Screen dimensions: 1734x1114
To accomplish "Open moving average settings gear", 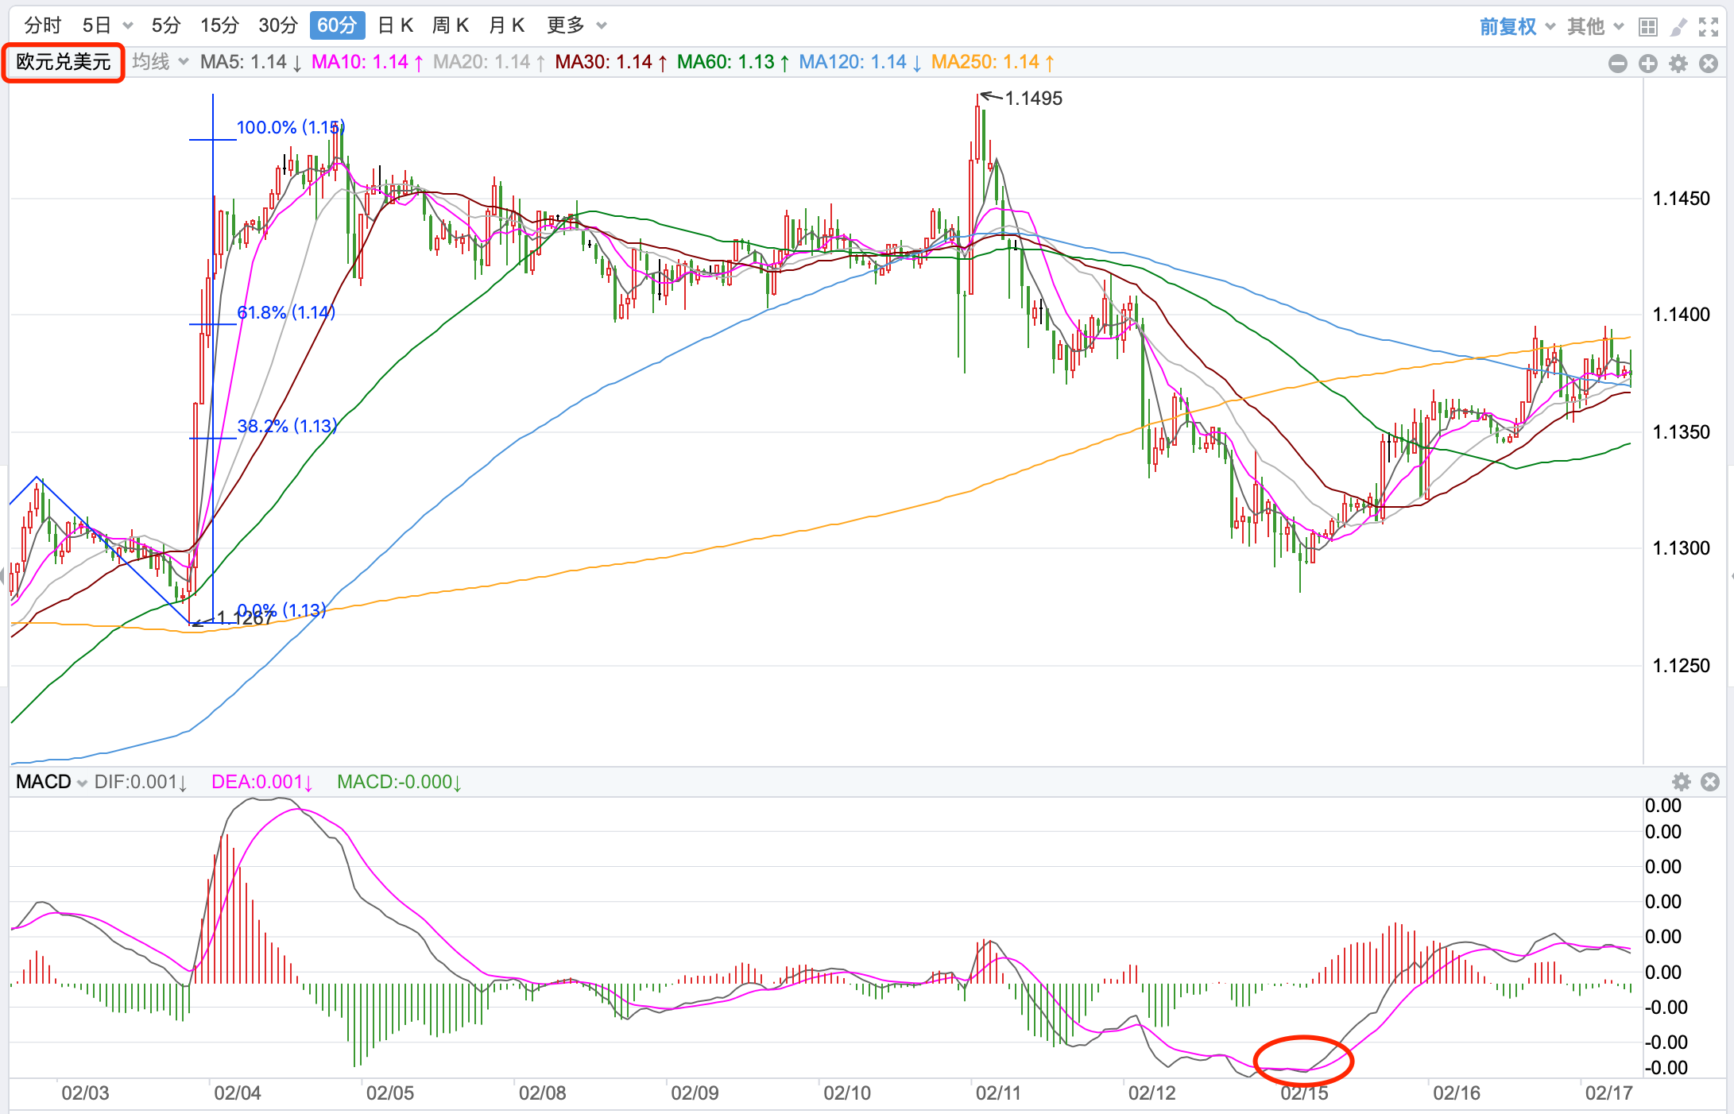I will click(1678, 64).
